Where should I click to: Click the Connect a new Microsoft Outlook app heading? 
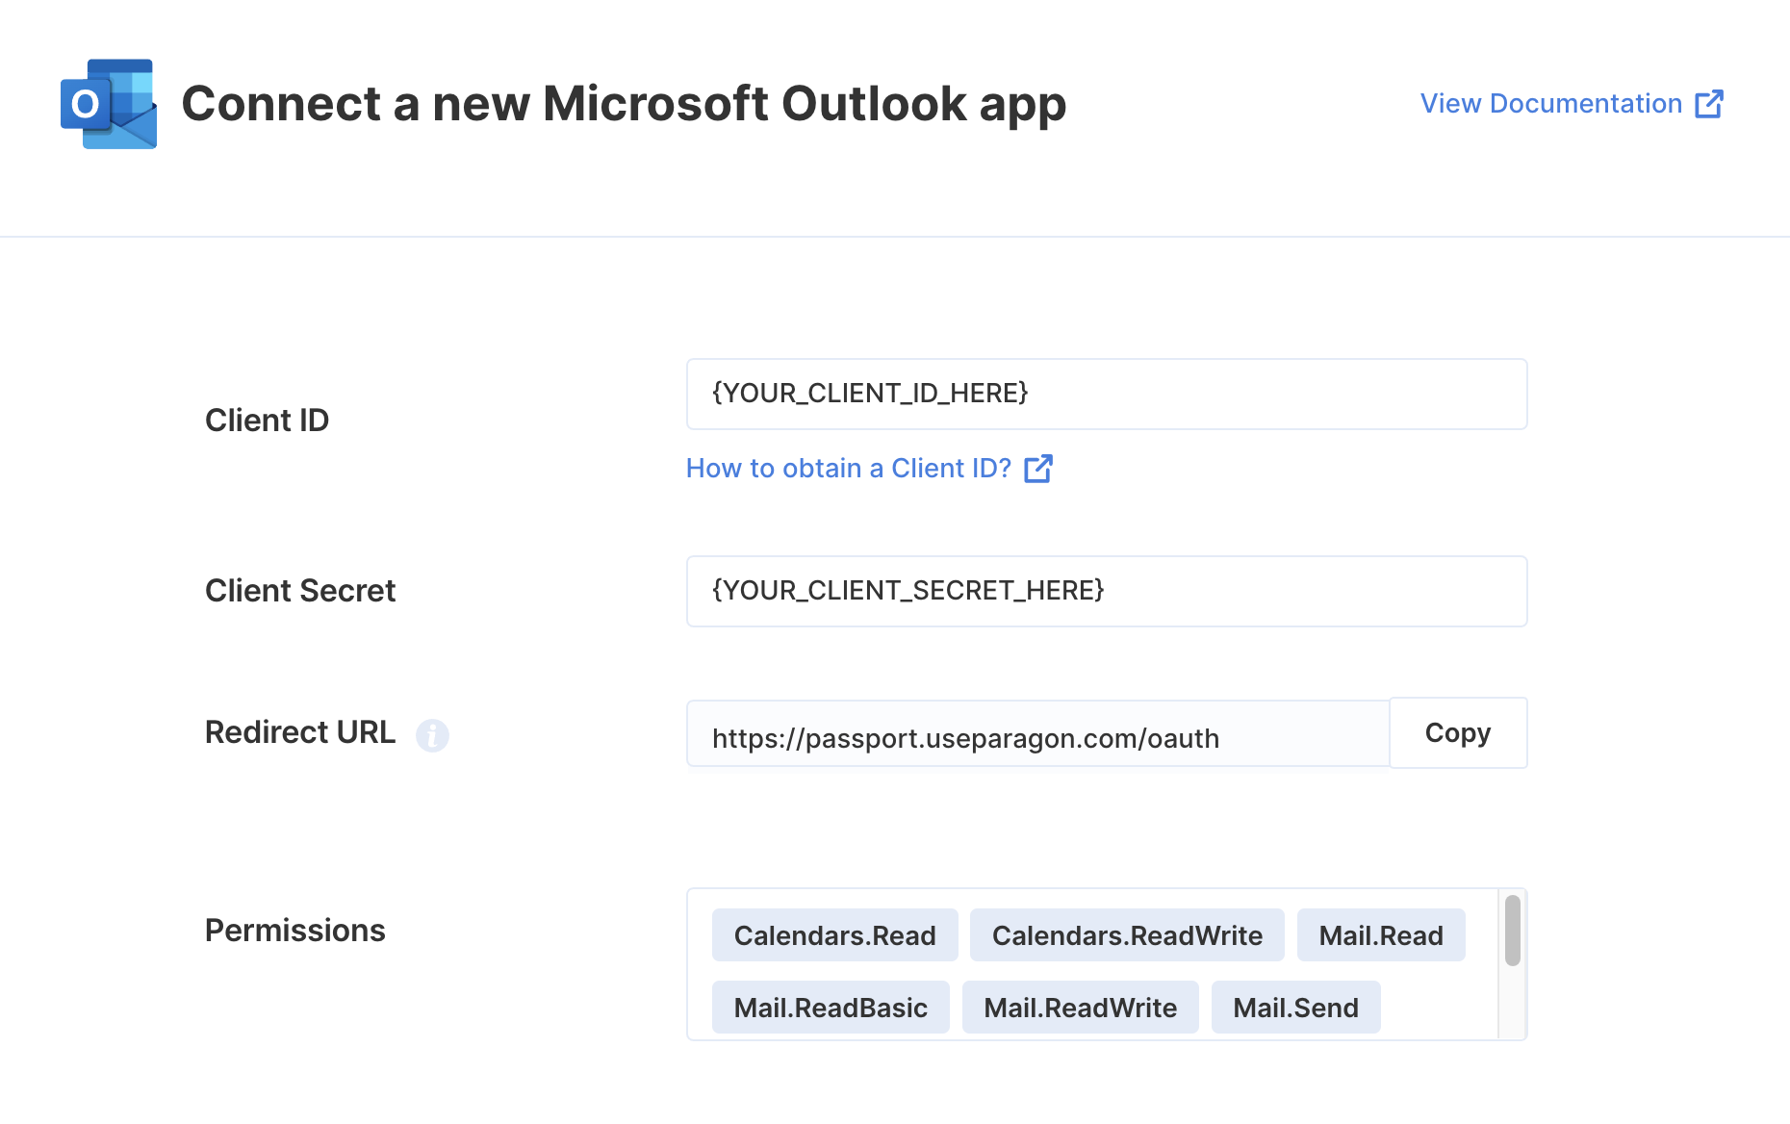click(624, 104)
